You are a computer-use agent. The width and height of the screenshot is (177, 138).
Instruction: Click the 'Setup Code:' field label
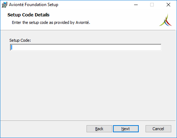coord(20,40)
